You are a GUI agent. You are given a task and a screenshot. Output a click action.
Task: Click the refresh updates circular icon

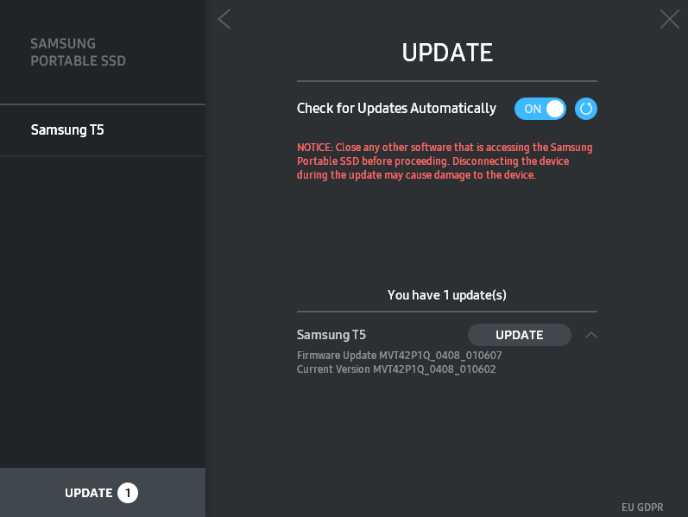[586, 109]
